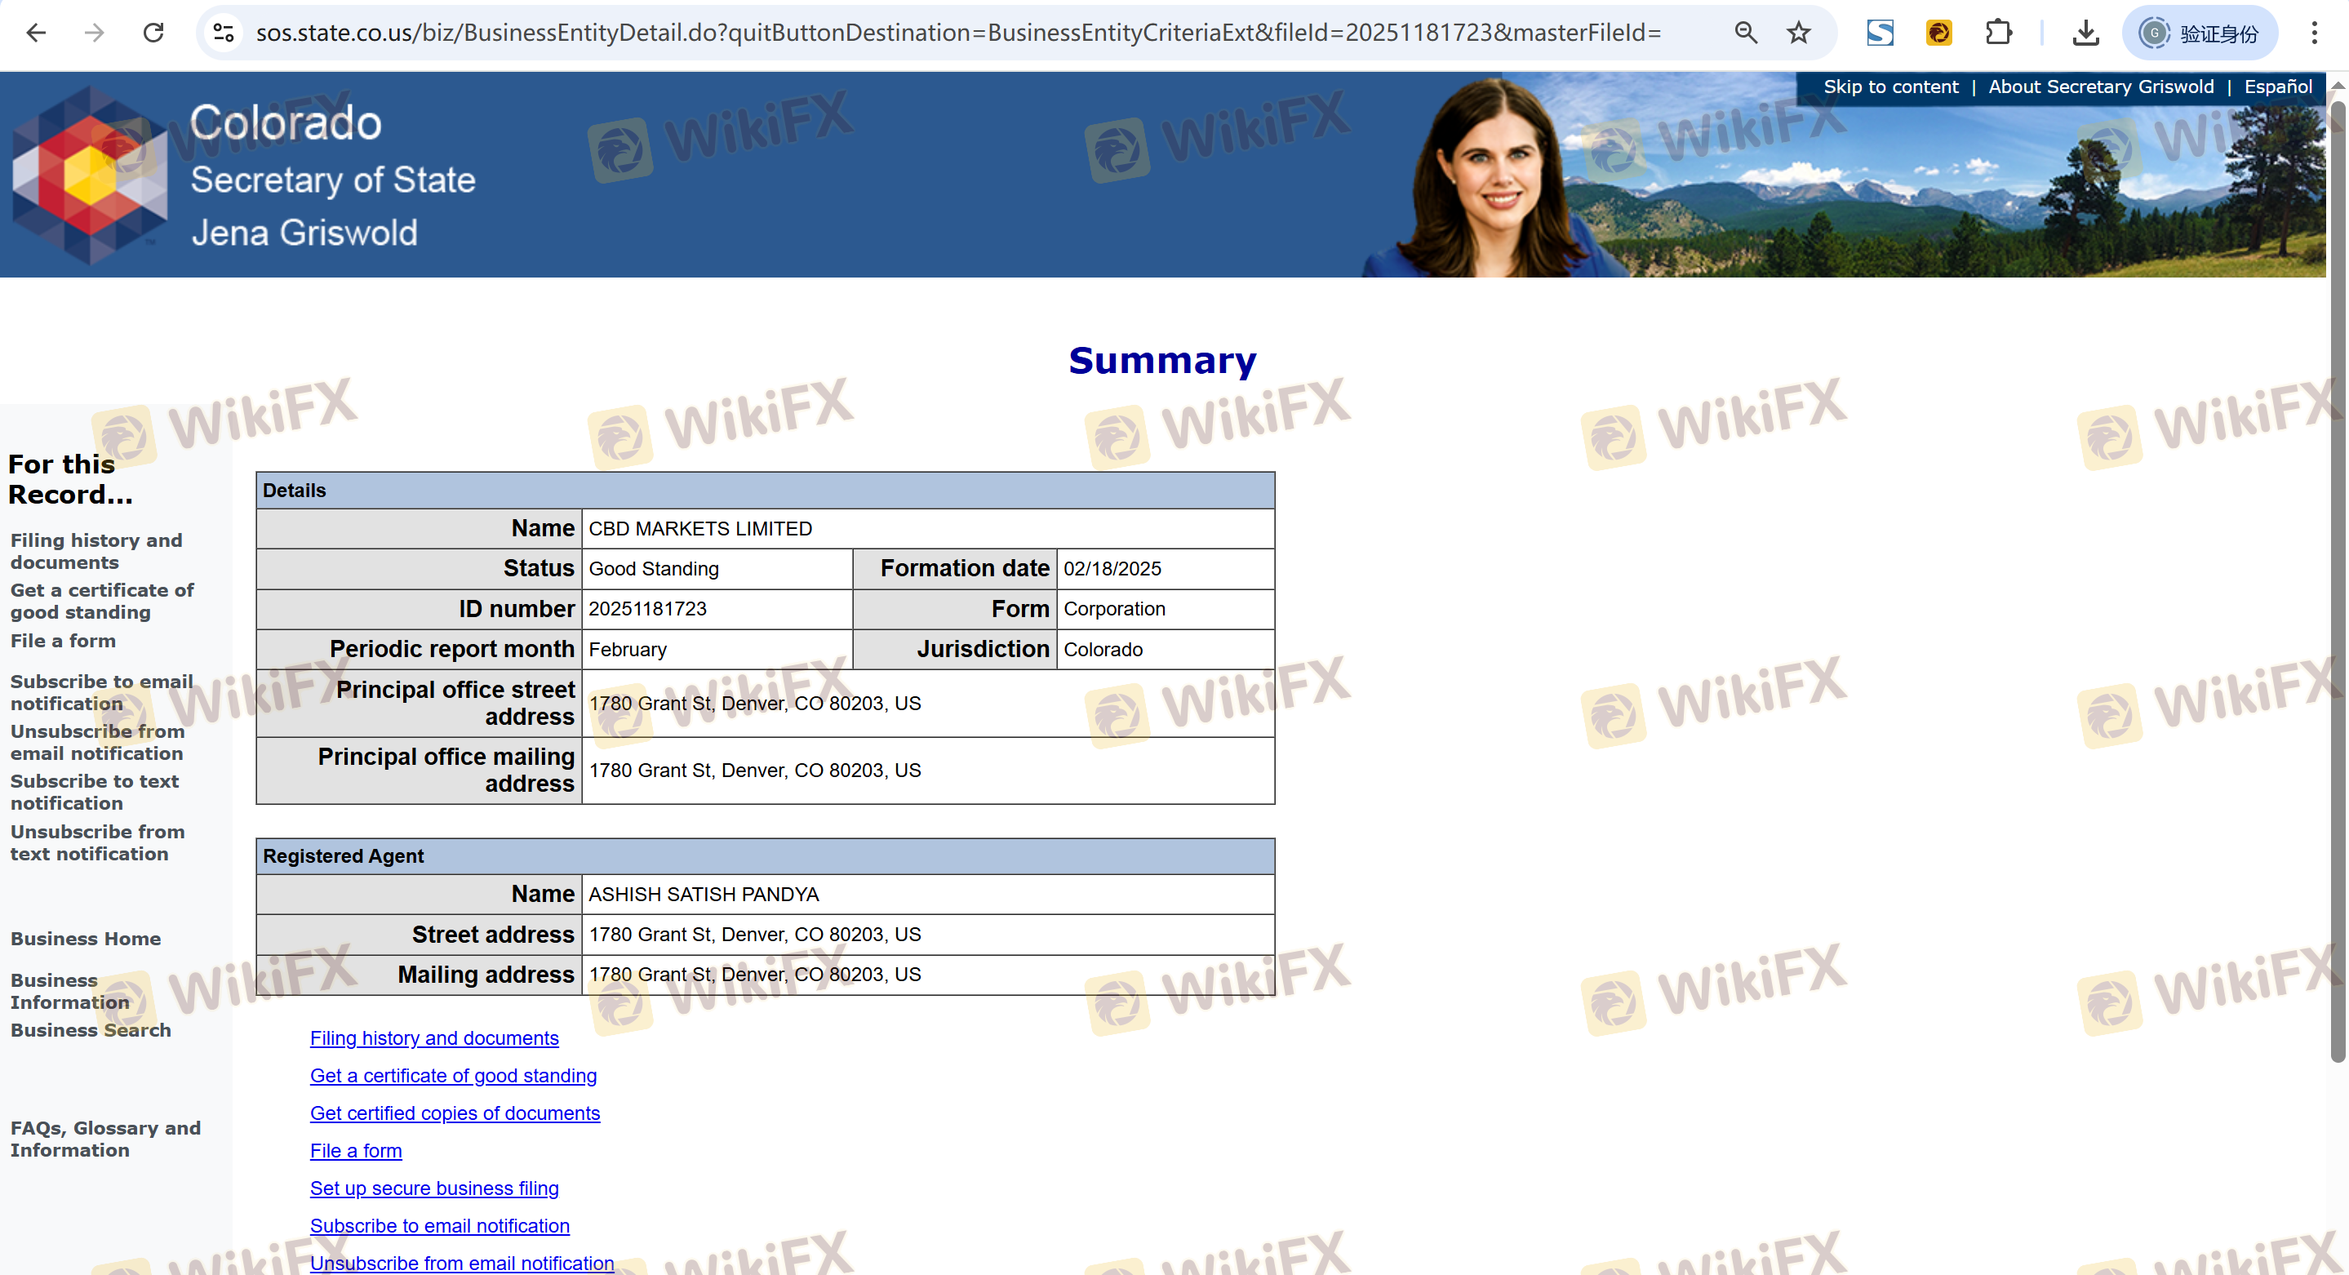Go to Business Search in sidebar
This screenshot has width=2349, height=1275.
pos(91,1029)
